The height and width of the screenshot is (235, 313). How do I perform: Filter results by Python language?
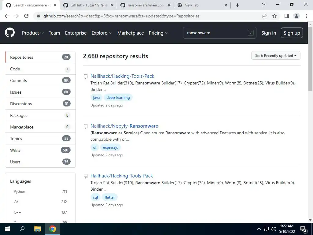(40, 192)
